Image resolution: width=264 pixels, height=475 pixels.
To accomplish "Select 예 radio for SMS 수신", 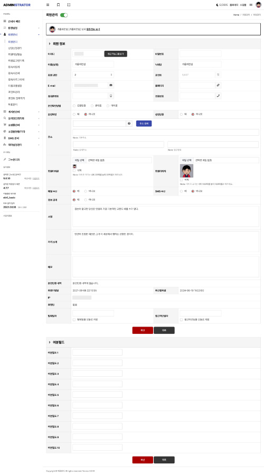I will pyautogui.click(x=181, y=191).
